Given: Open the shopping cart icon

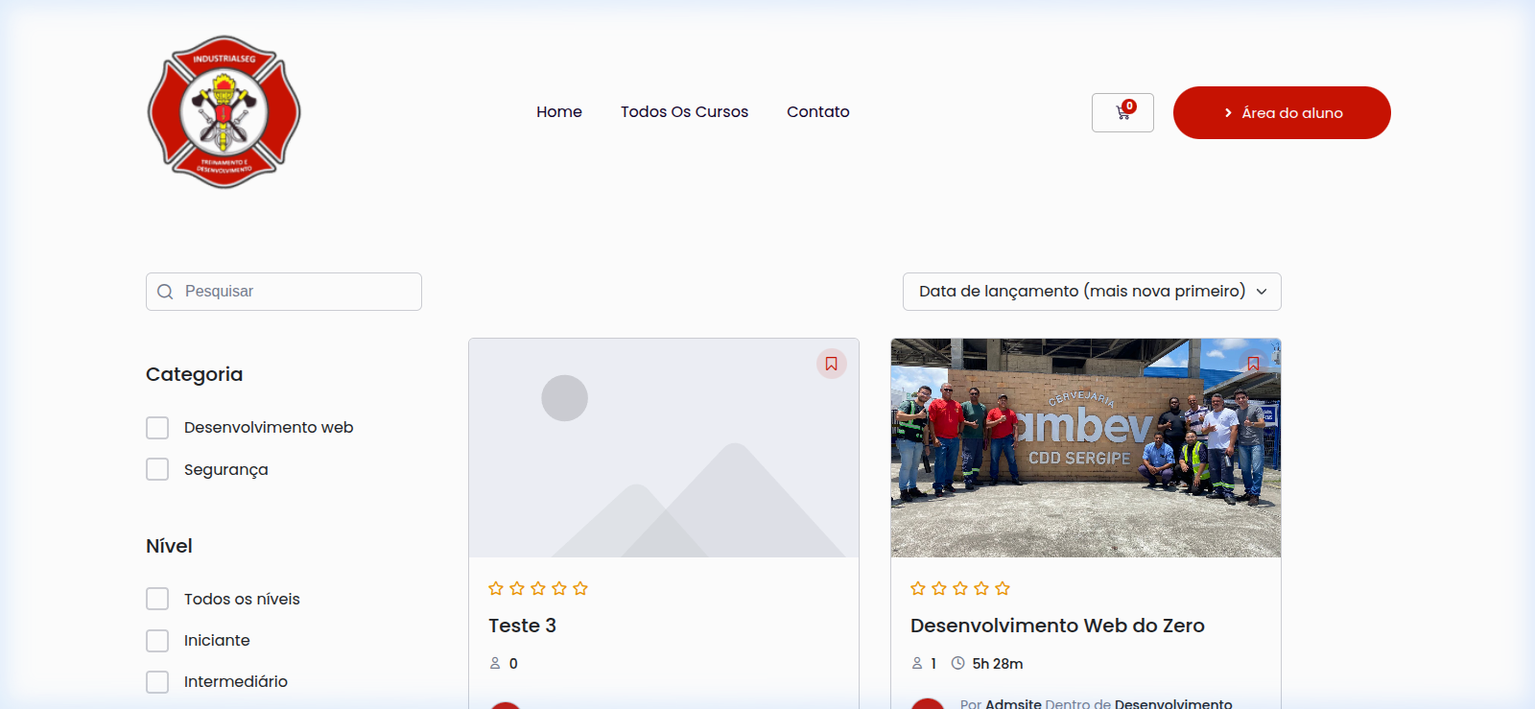Looking at the screenshot, I should 1122,112.
